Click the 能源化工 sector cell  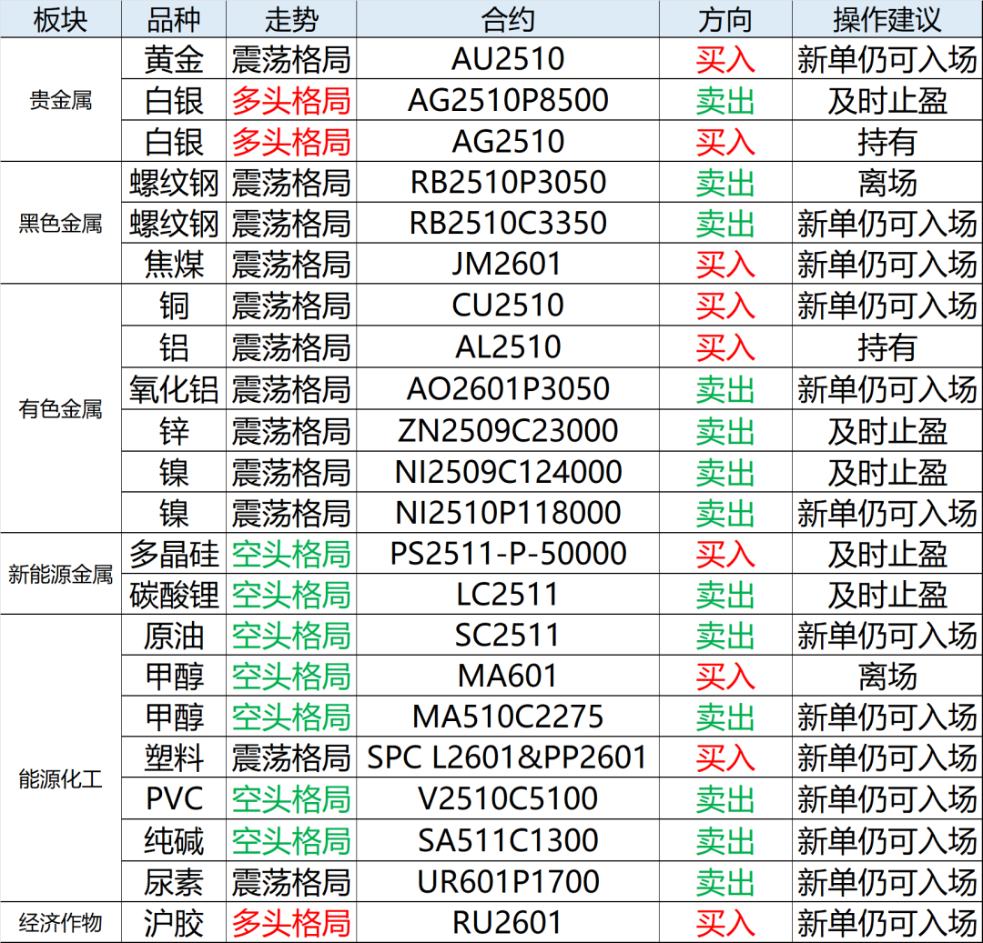click(60, 779)
